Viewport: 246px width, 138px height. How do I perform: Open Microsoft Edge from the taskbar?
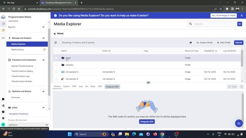(134, 134)
